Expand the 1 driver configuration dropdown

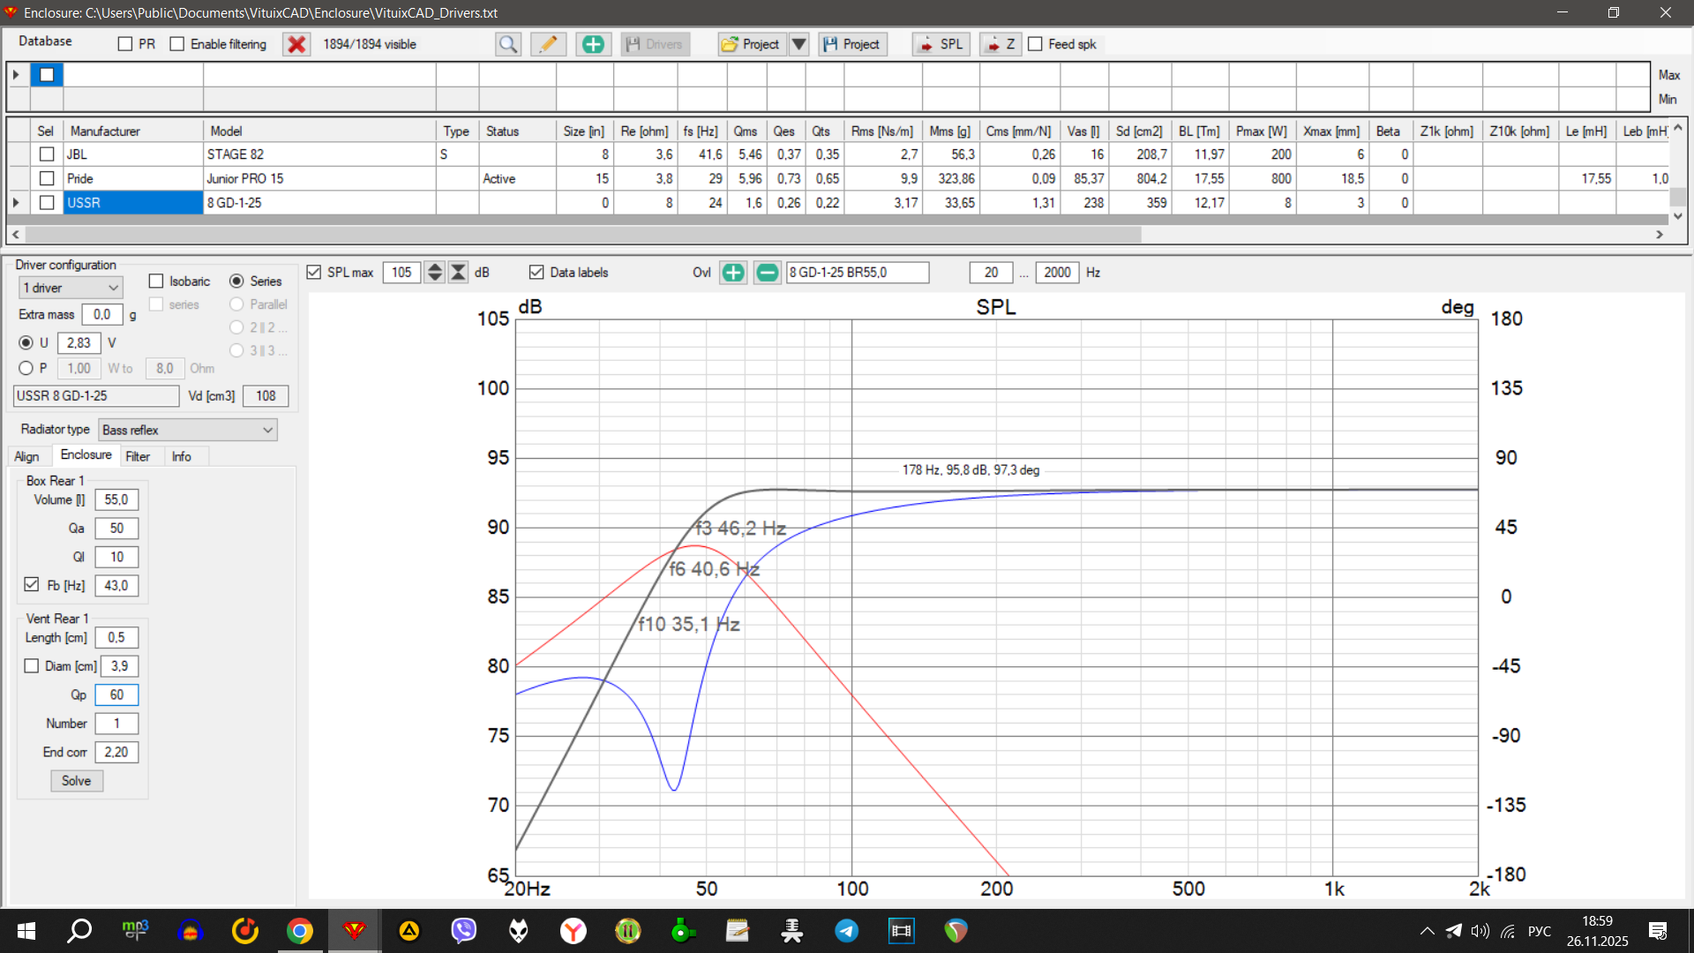click(71, 289)
